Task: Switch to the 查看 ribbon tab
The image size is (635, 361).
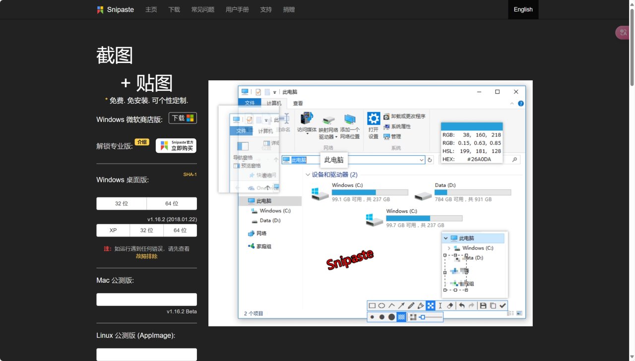Action: [x=298, y=103]
